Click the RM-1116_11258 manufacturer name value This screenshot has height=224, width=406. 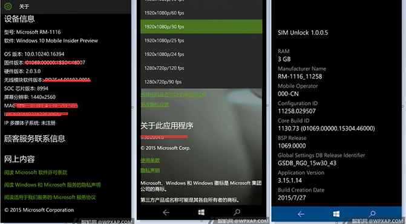(x=300, y=77)
